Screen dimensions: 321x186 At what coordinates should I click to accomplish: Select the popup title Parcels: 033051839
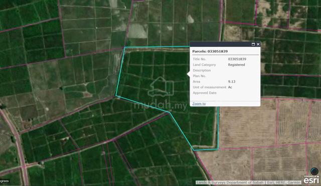[210, 51]
